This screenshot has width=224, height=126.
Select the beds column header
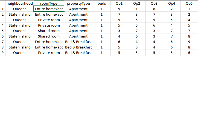(x=102, y=4)
